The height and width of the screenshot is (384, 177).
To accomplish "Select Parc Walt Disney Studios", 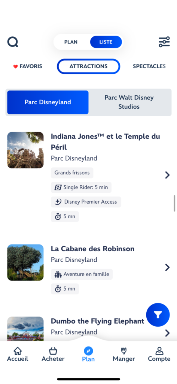I will tap(129, 102).
